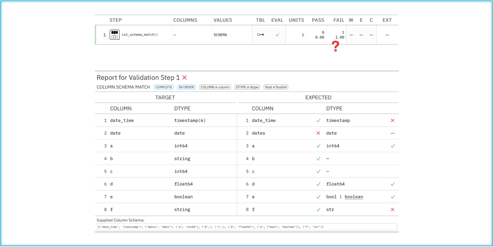Click green check beside expected int64 dtype
This screenshot has width=493, height=247.
coord(392,146)
